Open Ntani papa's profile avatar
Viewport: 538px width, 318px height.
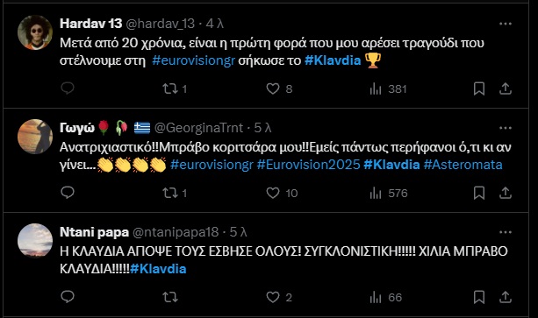pos(35,240)
